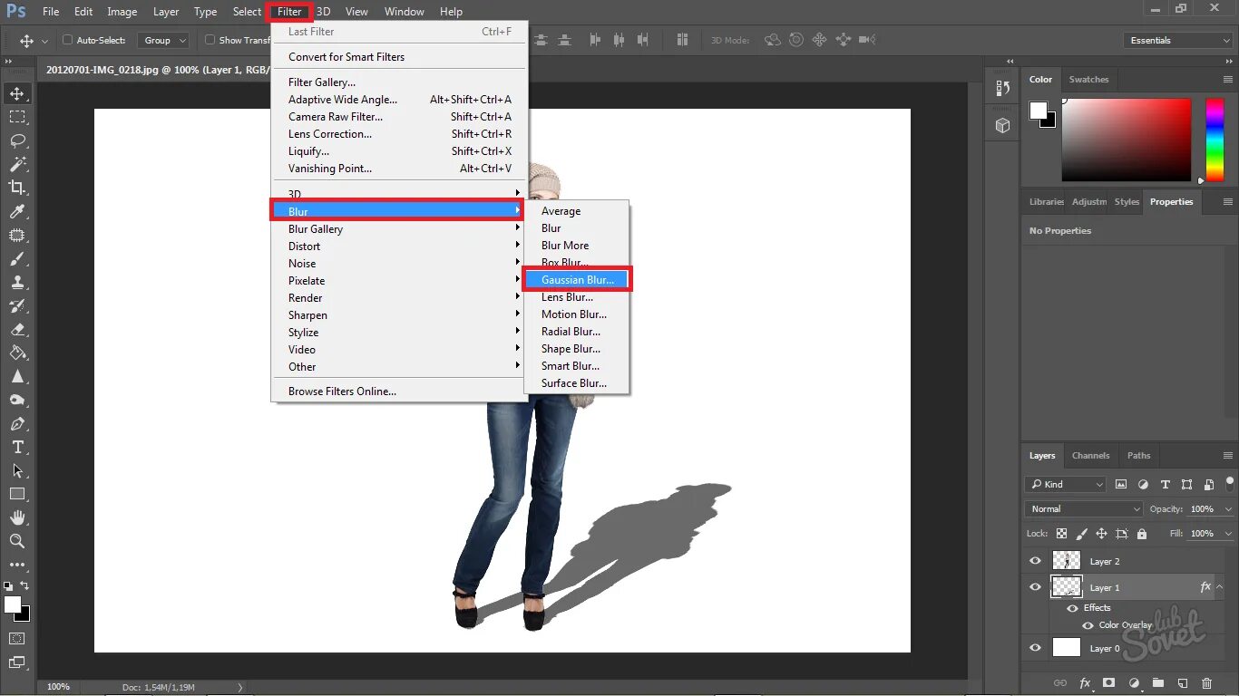Collapse Layer 1 effects list arrow
This screenshot has width=1239, height=696.
(x=1220, y=587)
